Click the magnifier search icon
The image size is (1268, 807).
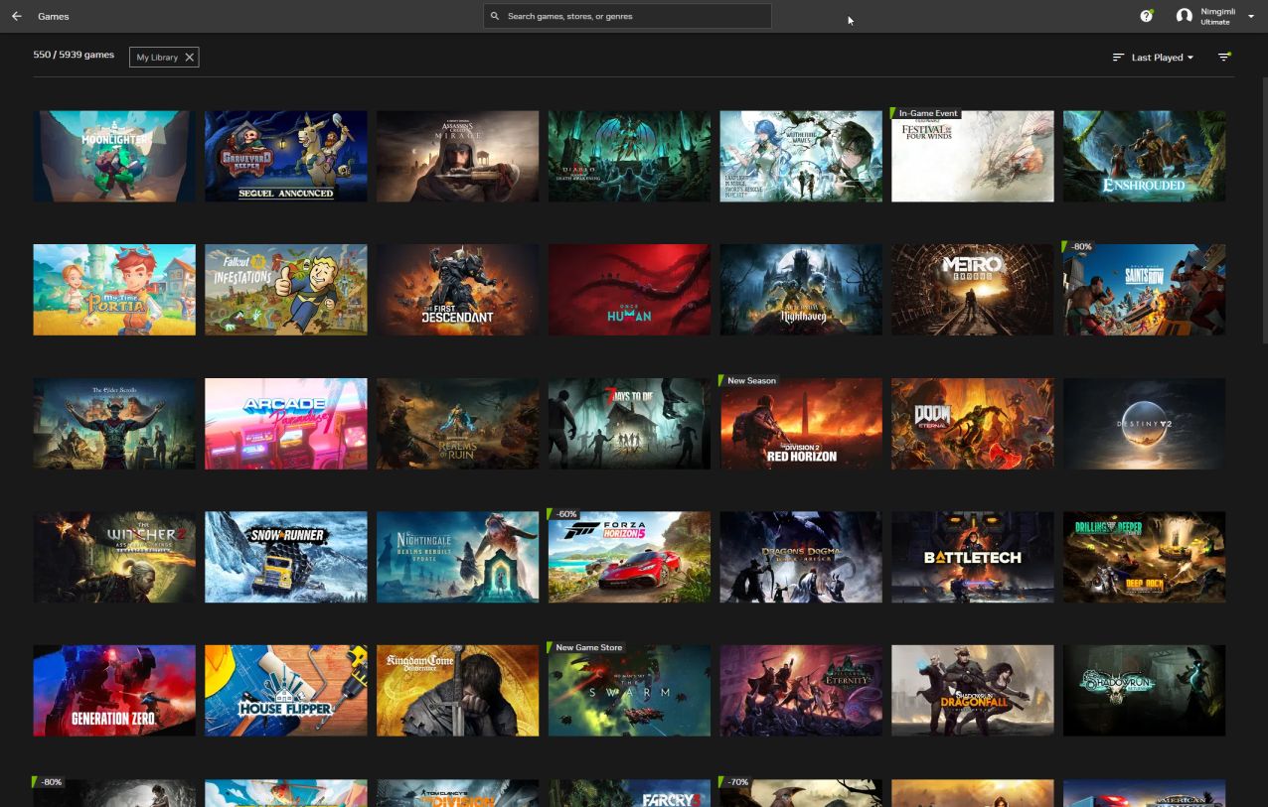[x=495, y=16]
